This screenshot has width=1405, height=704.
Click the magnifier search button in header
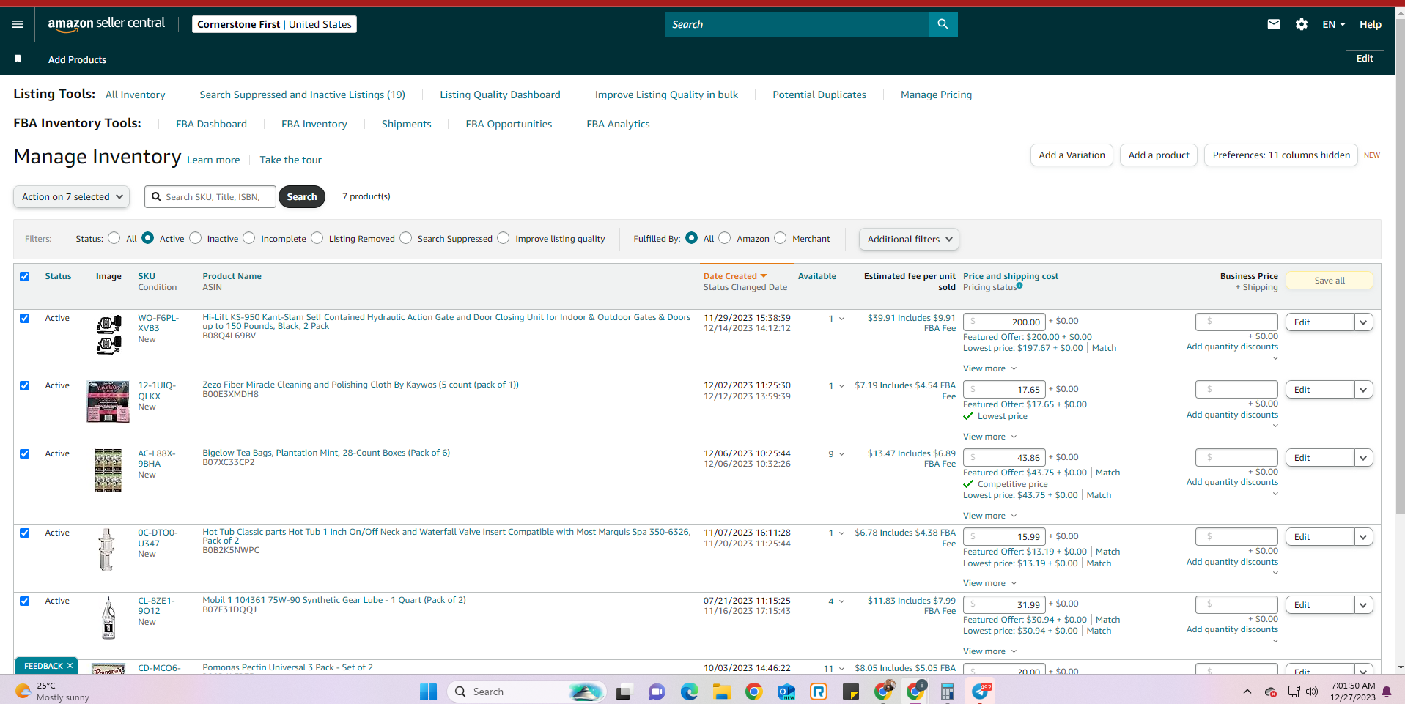[943, 24]
